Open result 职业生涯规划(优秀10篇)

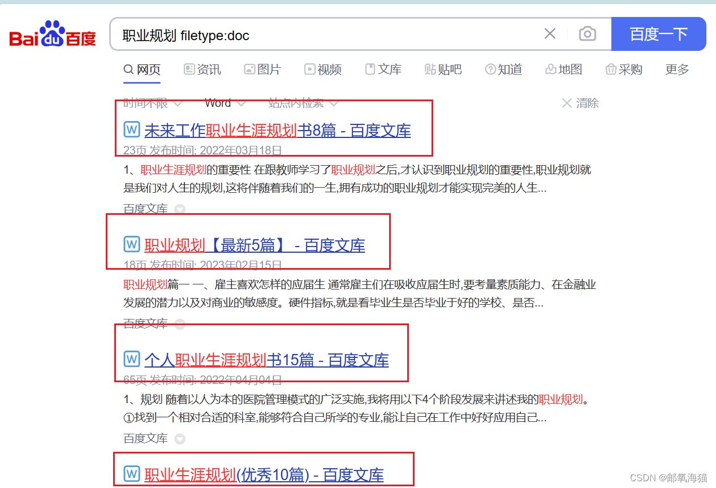tap(264, 475)
